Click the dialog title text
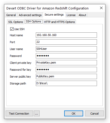 point(47,8)
